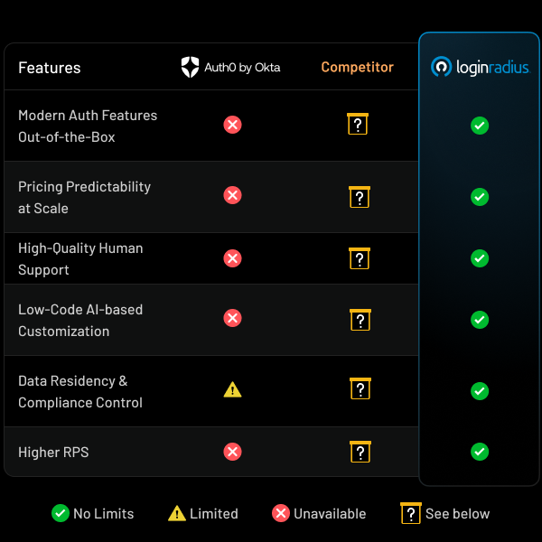Click the red Unavailable legend icon

(x=281, y=513)
